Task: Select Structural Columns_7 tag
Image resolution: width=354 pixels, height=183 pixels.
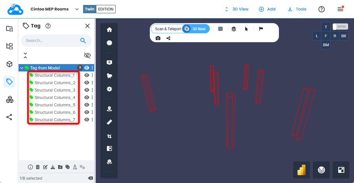Action: pos(55,120)
